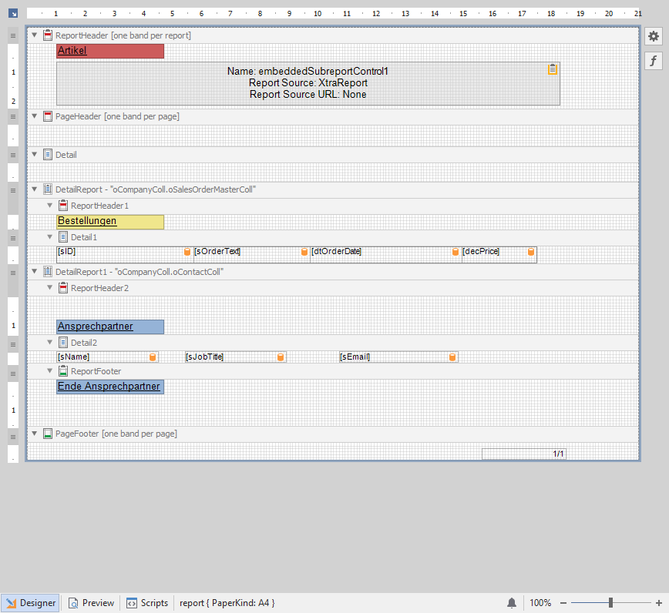Switch to the Scripts tab

pos(148,603)
